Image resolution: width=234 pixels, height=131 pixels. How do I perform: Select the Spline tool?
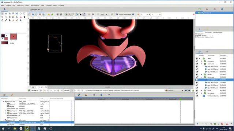click(13, 17)
